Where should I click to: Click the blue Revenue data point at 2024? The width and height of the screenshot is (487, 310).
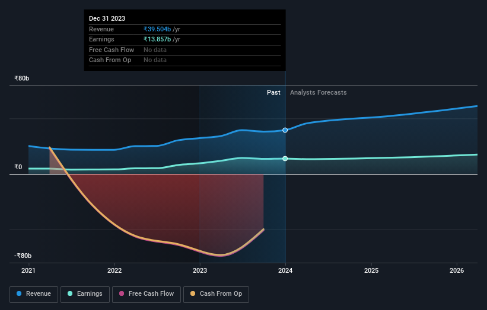285,130
